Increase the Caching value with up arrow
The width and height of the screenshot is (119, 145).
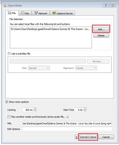(35, 109)
